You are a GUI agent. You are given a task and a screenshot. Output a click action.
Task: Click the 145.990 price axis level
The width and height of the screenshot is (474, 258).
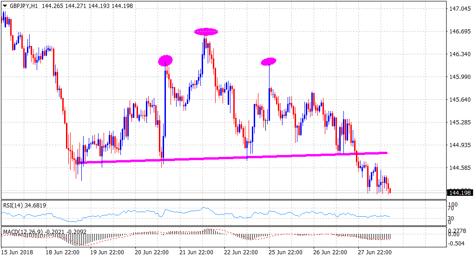[x=459, y=77]
